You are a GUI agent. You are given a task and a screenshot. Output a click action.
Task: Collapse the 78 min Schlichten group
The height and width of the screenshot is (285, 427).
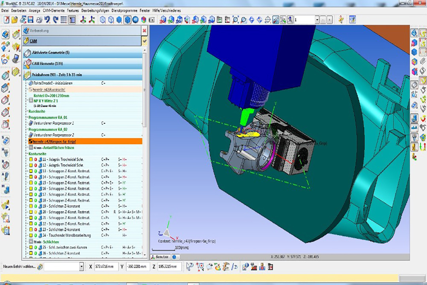31,241
